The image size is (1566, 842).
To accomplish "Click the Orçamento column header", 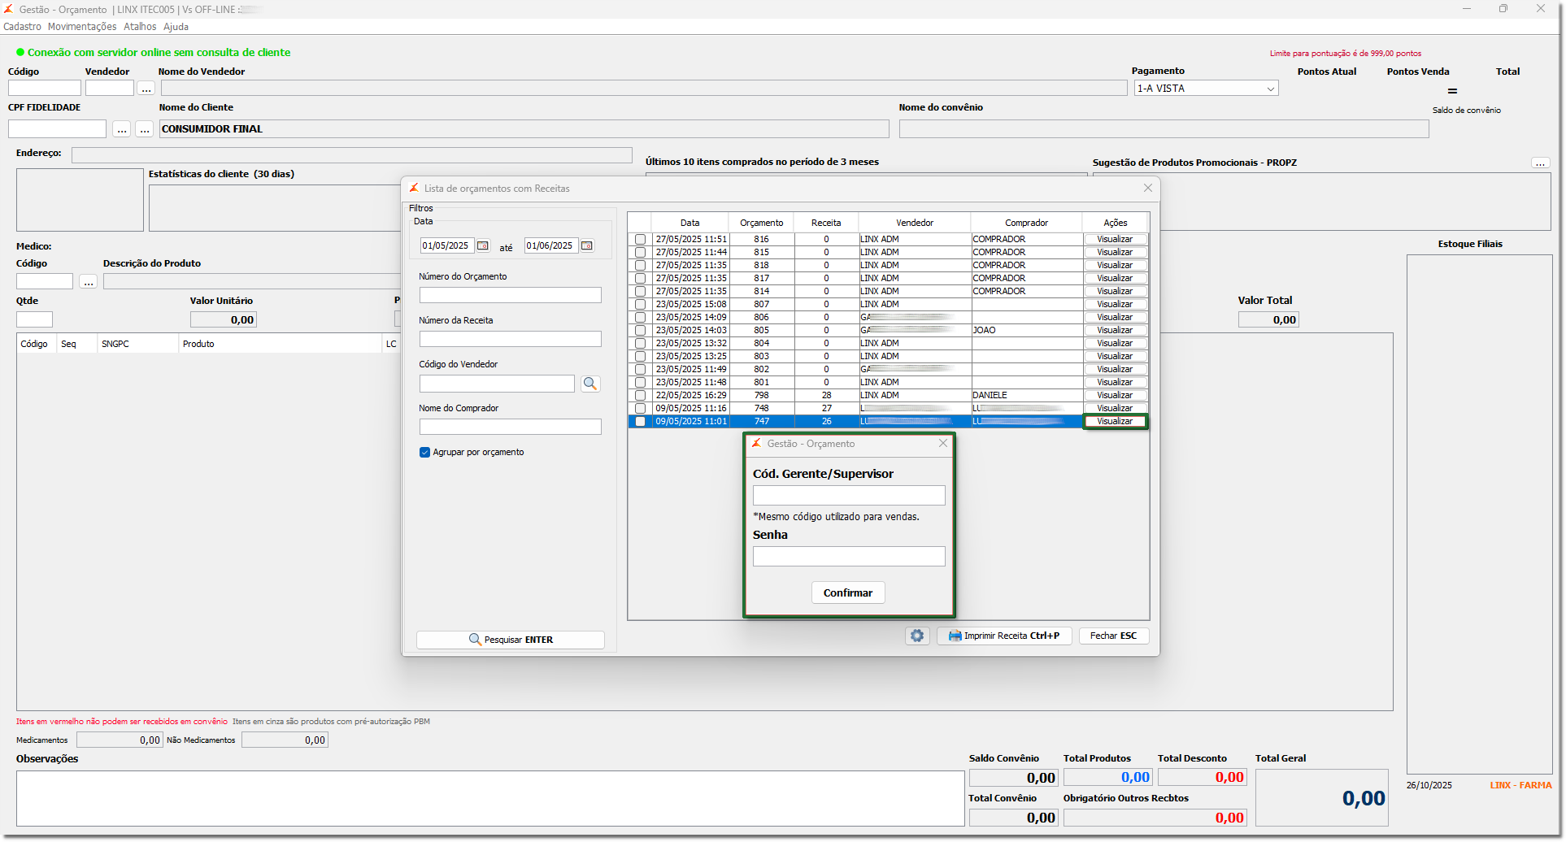I will (x=762, y=223).
